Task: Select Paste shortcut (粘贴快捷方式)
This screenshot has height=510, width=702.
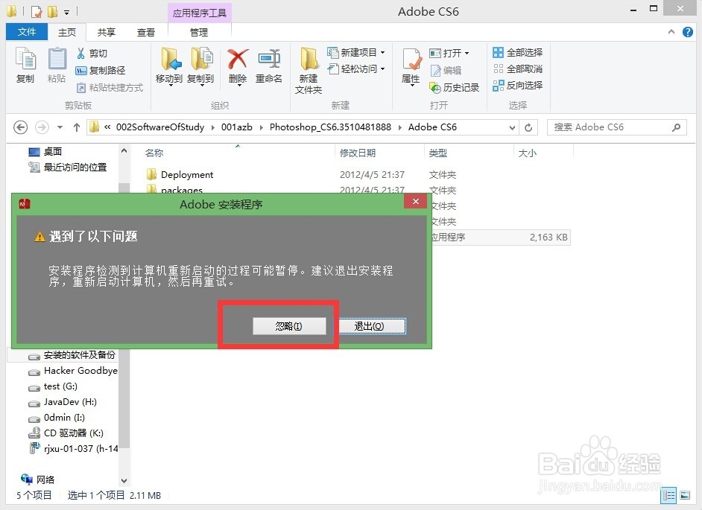Action: pyautogui.click(x=110, y=87)
